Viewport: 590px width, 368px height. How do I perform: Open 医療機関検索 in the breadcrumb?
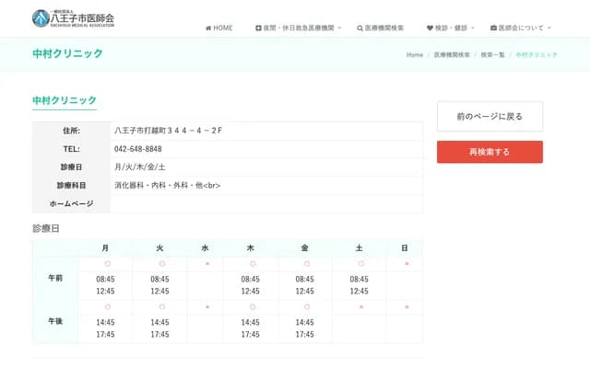coord(452,55)
